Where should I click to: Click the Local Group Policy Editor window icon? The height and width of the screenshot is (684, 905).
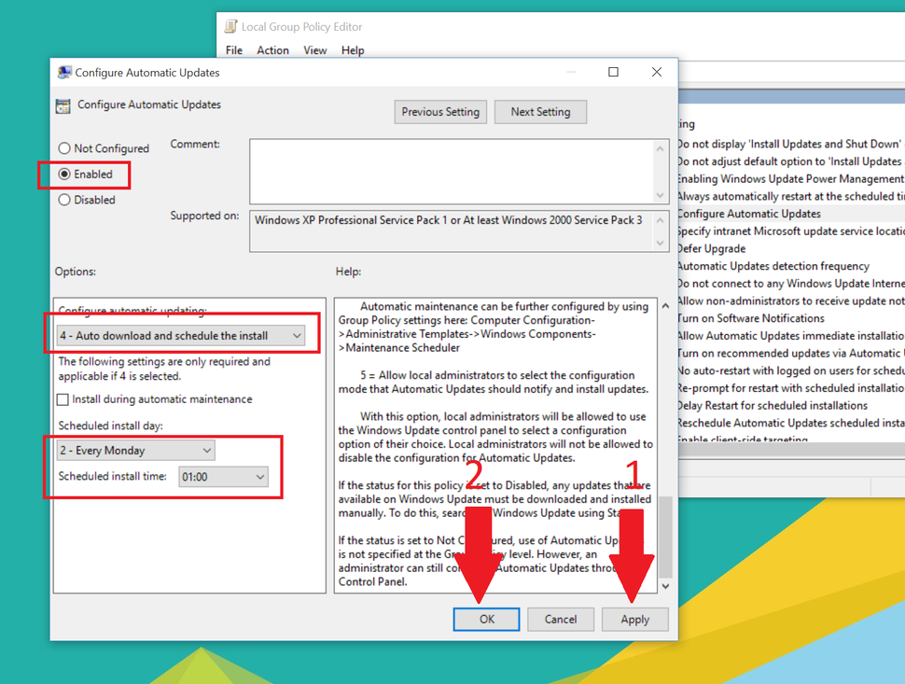click(x=230, y=26)
